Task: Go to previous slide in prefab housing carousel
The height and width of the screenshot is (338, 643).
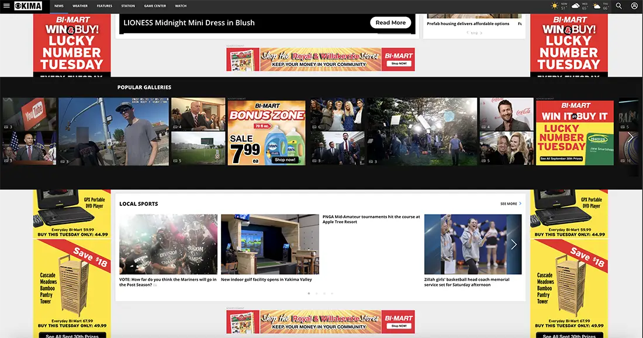Action: point(468,33)
